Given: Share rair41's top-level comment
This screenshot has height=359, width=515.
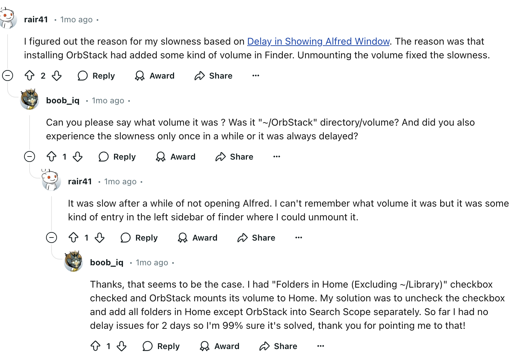Looking at the screenshot, I should [214, 76].
